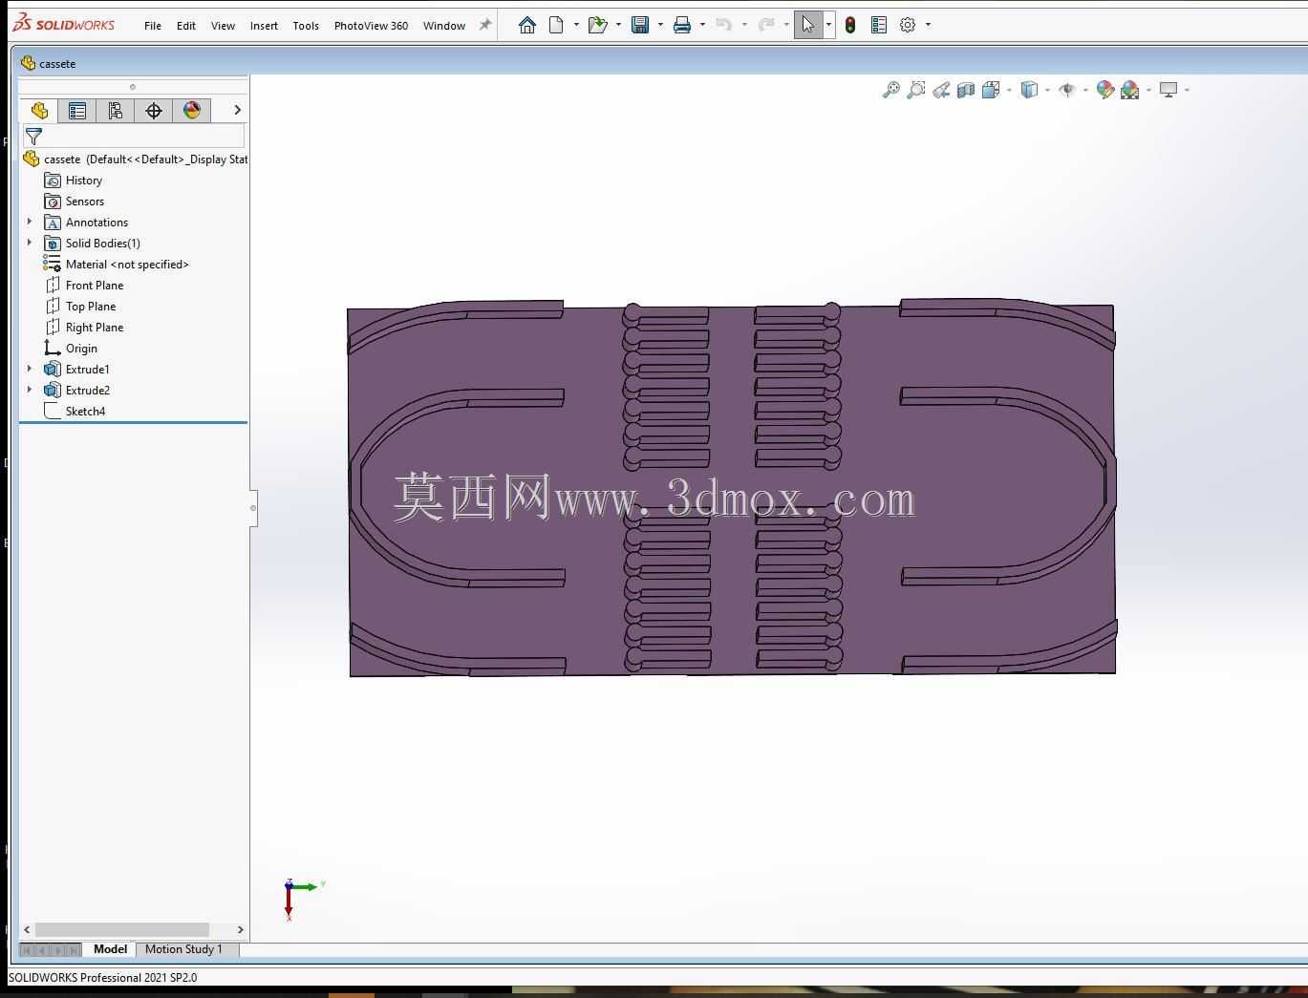Switch to PropertyManager tab

pos(77,111)
